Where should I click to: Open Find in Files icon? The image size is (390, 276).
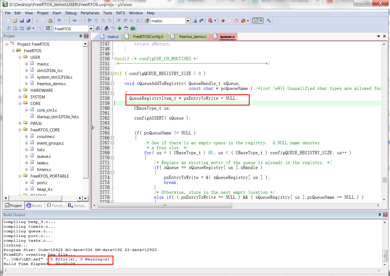click(x=147, y=21)
